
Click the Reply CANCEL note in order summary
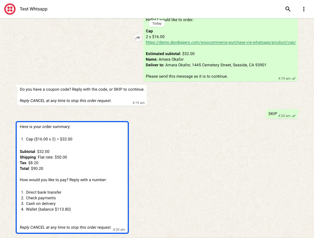click(66, 227)
